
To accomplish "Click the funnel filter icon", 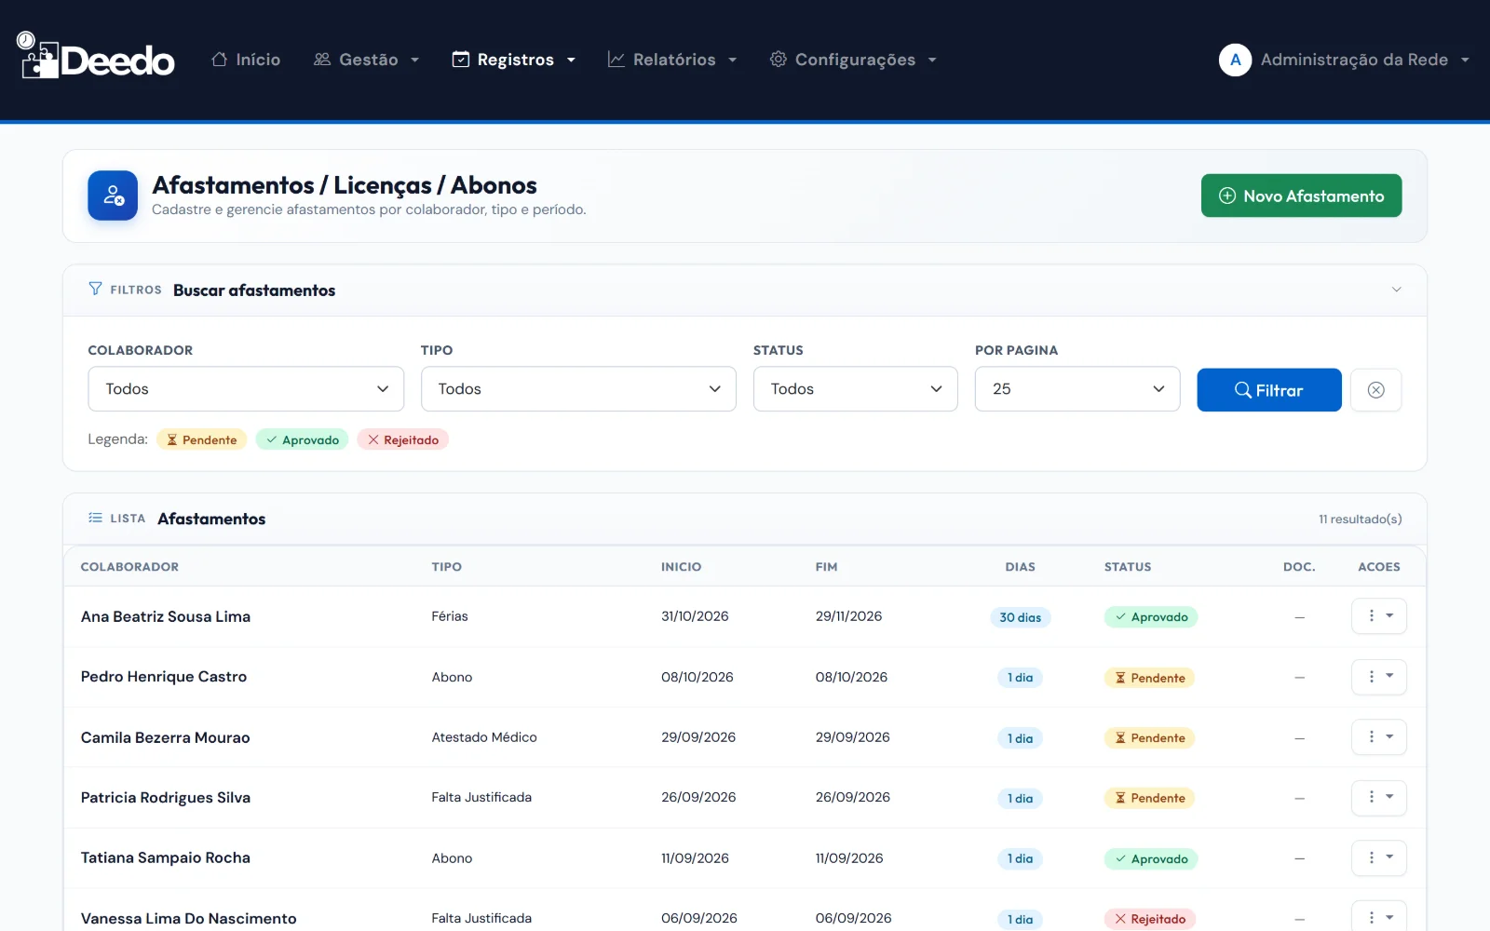I will tap(95, 289).
